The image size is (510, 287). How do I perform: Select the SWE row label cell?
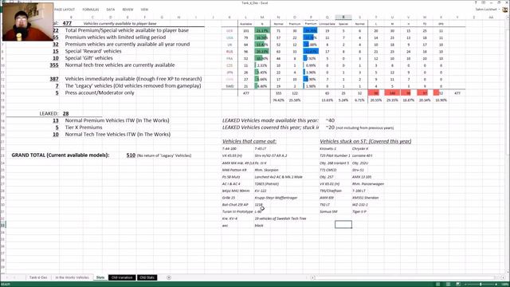(229, 86)
